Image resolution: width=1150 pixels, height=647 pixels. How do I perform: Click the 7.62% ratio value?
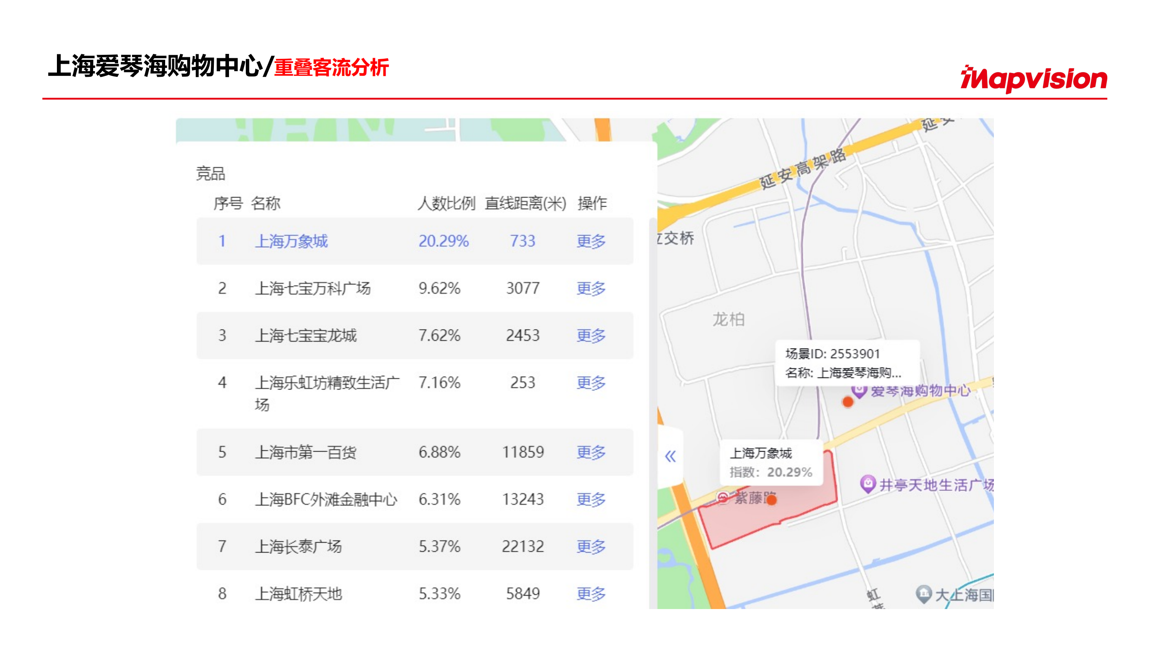(x=439, y=335)
